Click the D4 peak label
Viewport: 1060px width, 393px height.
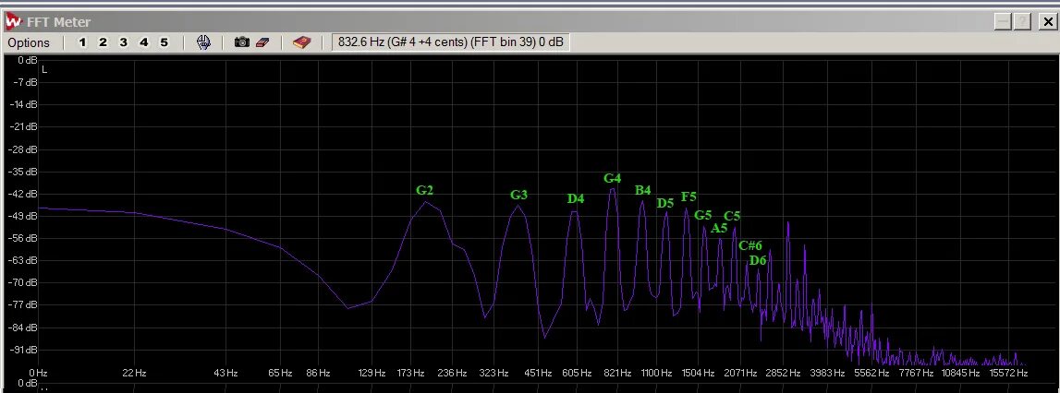tap(576, 198)
